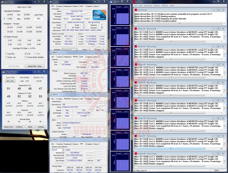Open the Processor selection dropdown in CPU-Z
Image resolution: width=228 pixels, height=173 pixels.
69,50
